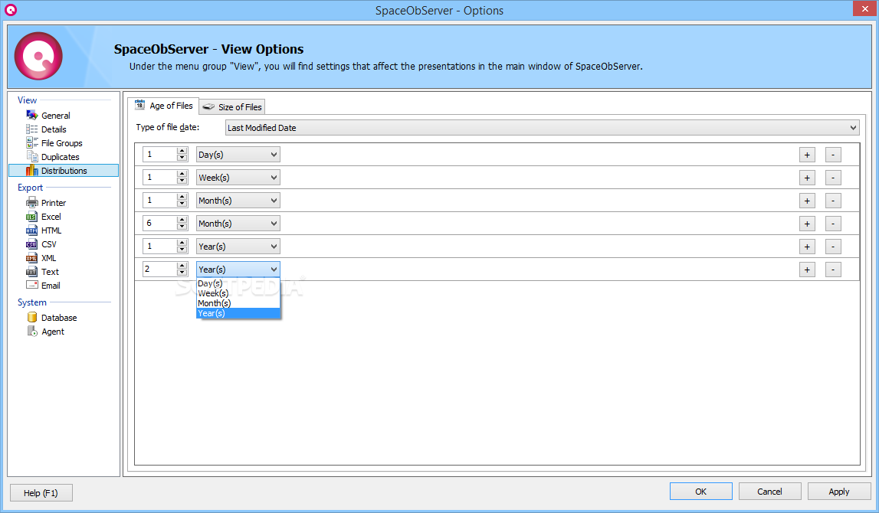
Task: Click drive icon on Size of Files tab
Action: 208,106
